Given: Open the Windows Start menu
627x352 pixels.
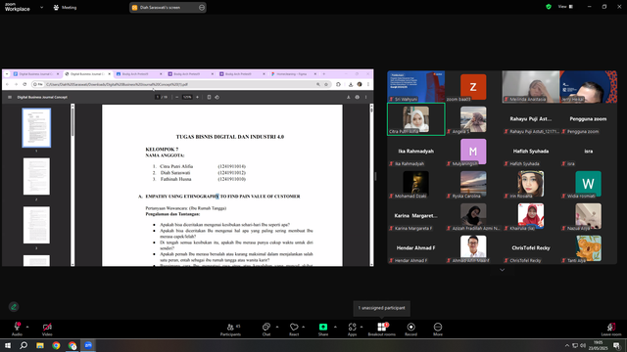Looking at the screenshot, I should [8, 345].
